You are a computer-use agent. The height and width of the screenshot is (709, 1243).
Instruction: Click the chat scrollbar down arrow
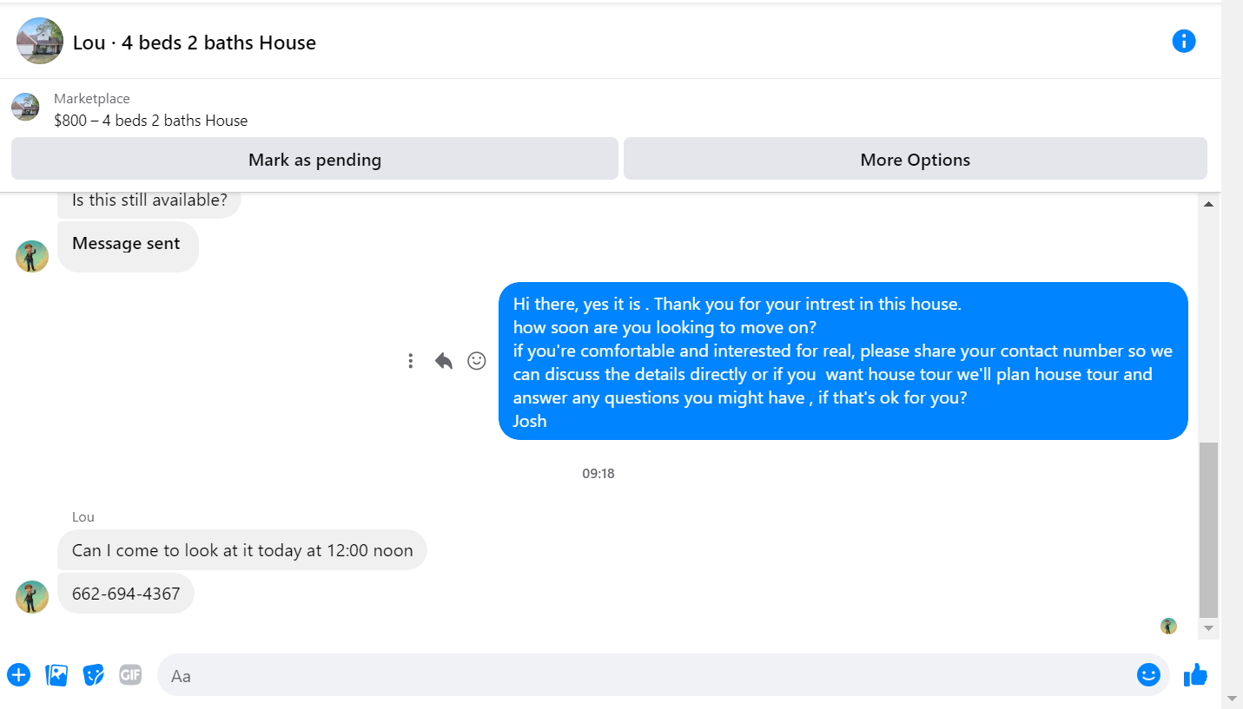point(1208,627)
